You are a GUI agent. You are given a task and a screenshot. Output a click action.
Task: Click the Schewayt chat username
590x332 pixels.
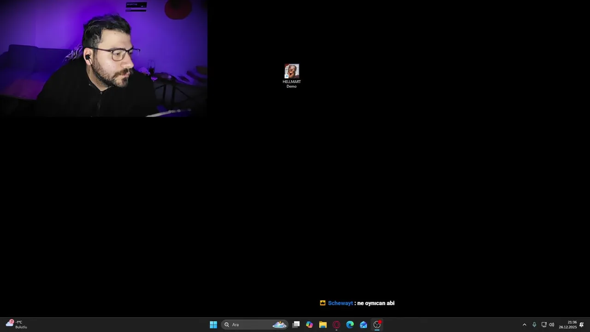[x=341, y=303]
